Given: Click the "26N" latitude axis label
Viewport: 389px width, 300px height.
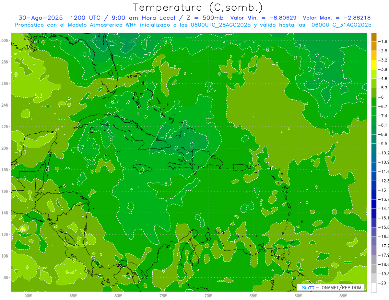Looking at the screenshot, I should point(6,83).
